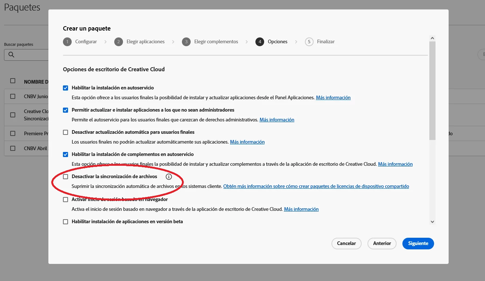
Task: Click step 1 Configurar circle
Action: point(67,42)
